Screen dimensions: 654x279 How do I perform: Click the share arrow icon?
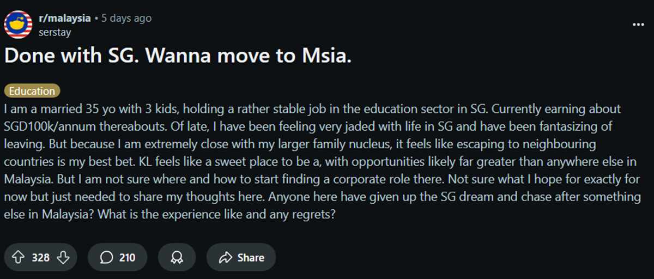[225, 258]
